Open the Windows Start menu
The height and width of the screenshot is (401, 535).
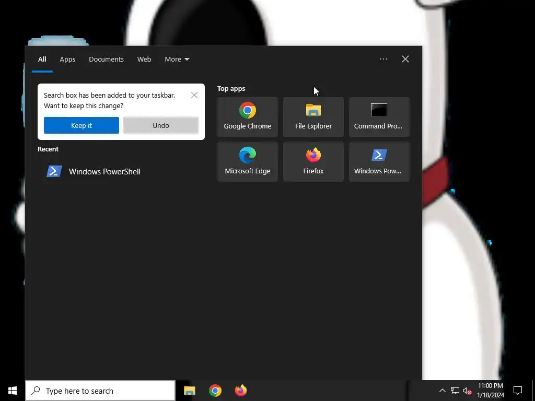click(x=13, y=391)
